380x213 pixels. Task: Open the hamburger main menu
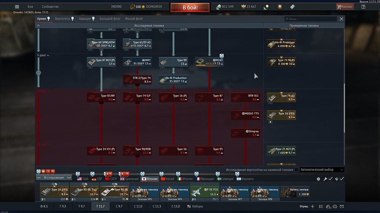point(17,7)
